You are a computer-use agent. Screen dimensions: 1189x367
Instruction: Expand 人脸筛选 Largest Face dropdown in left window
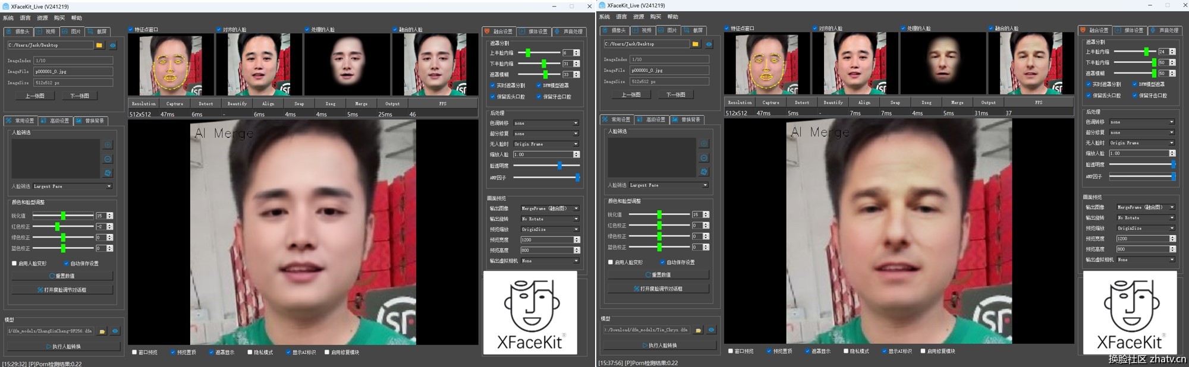click(73, 186)
